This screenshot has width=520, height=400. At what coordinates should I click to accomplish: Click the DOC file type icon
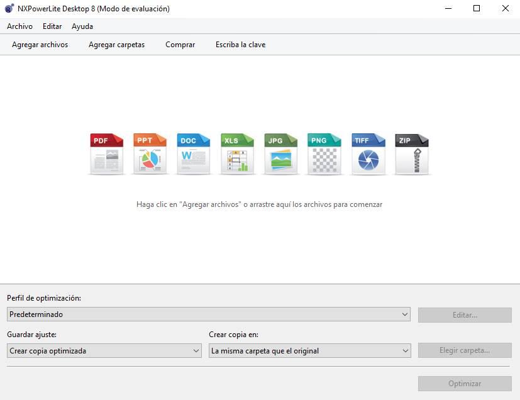click(193, 154)
